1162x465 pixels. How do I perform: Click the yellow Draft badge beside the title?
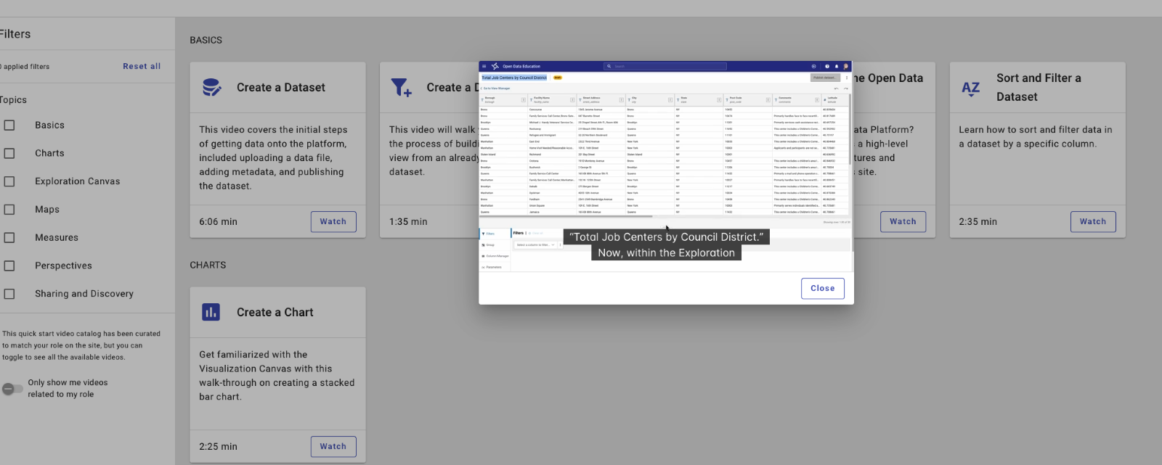[x=558, y=78]
